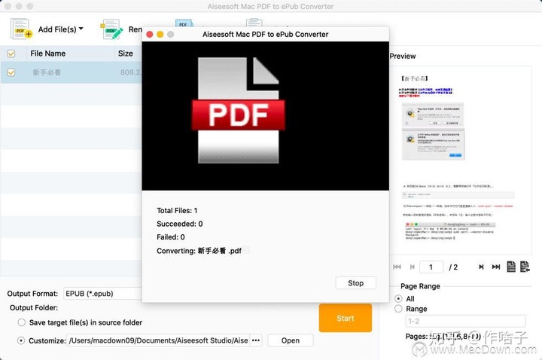542x360 pixels.
Task: Click the Converting 新手必看 .pdf status text
Action: coord(199,251)
